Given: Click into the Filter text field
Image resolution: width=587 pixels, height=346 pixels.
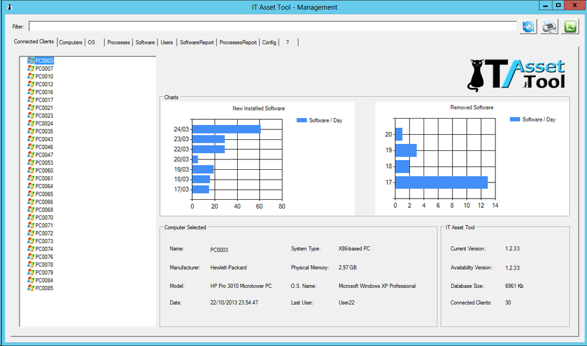Looking at the screenshot, I should tap(273, 26).
